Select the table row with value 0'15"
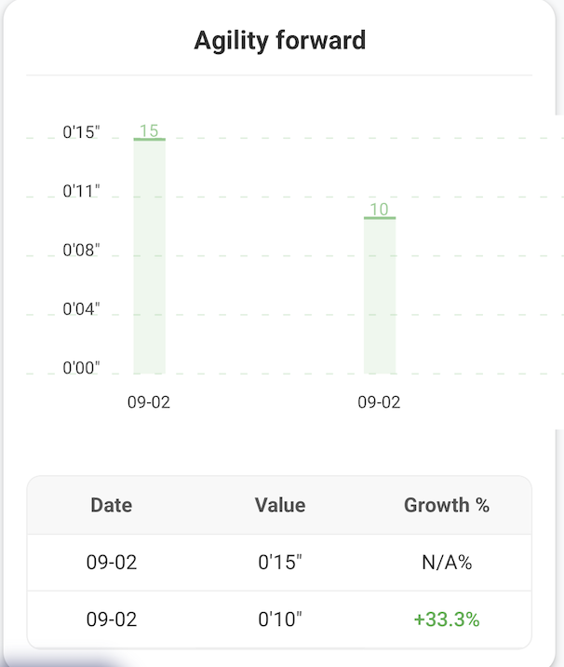This screenshot has width=564, height=667. point(279,563)
